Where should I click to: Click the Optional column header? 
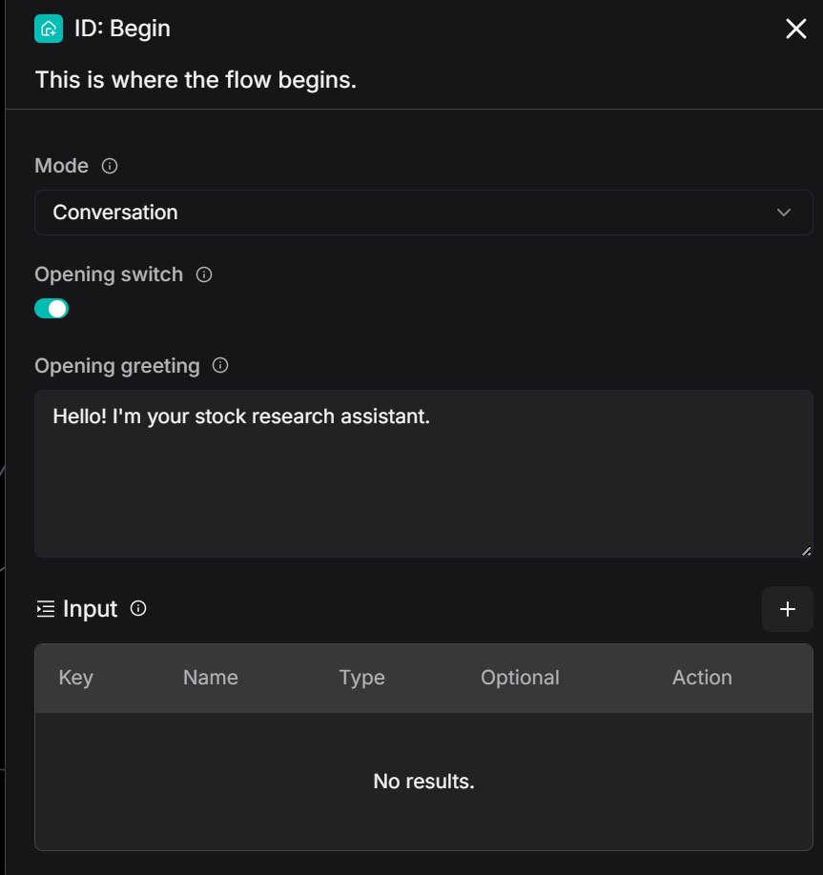[520, 678]
